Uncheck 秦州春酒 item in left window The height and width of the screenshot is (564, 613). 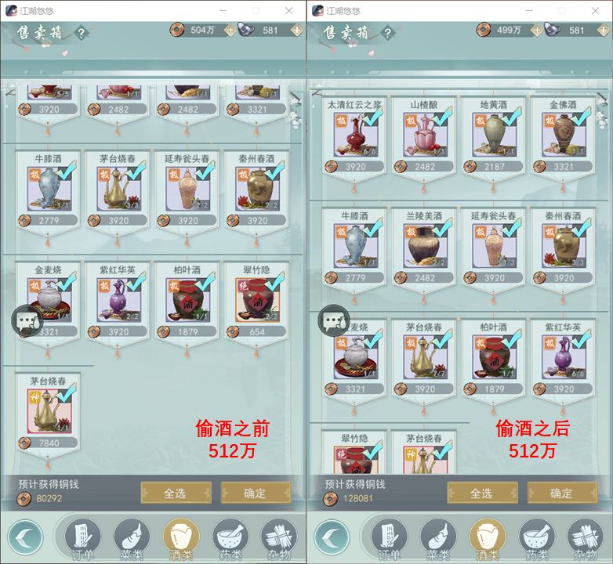(257, 190)
